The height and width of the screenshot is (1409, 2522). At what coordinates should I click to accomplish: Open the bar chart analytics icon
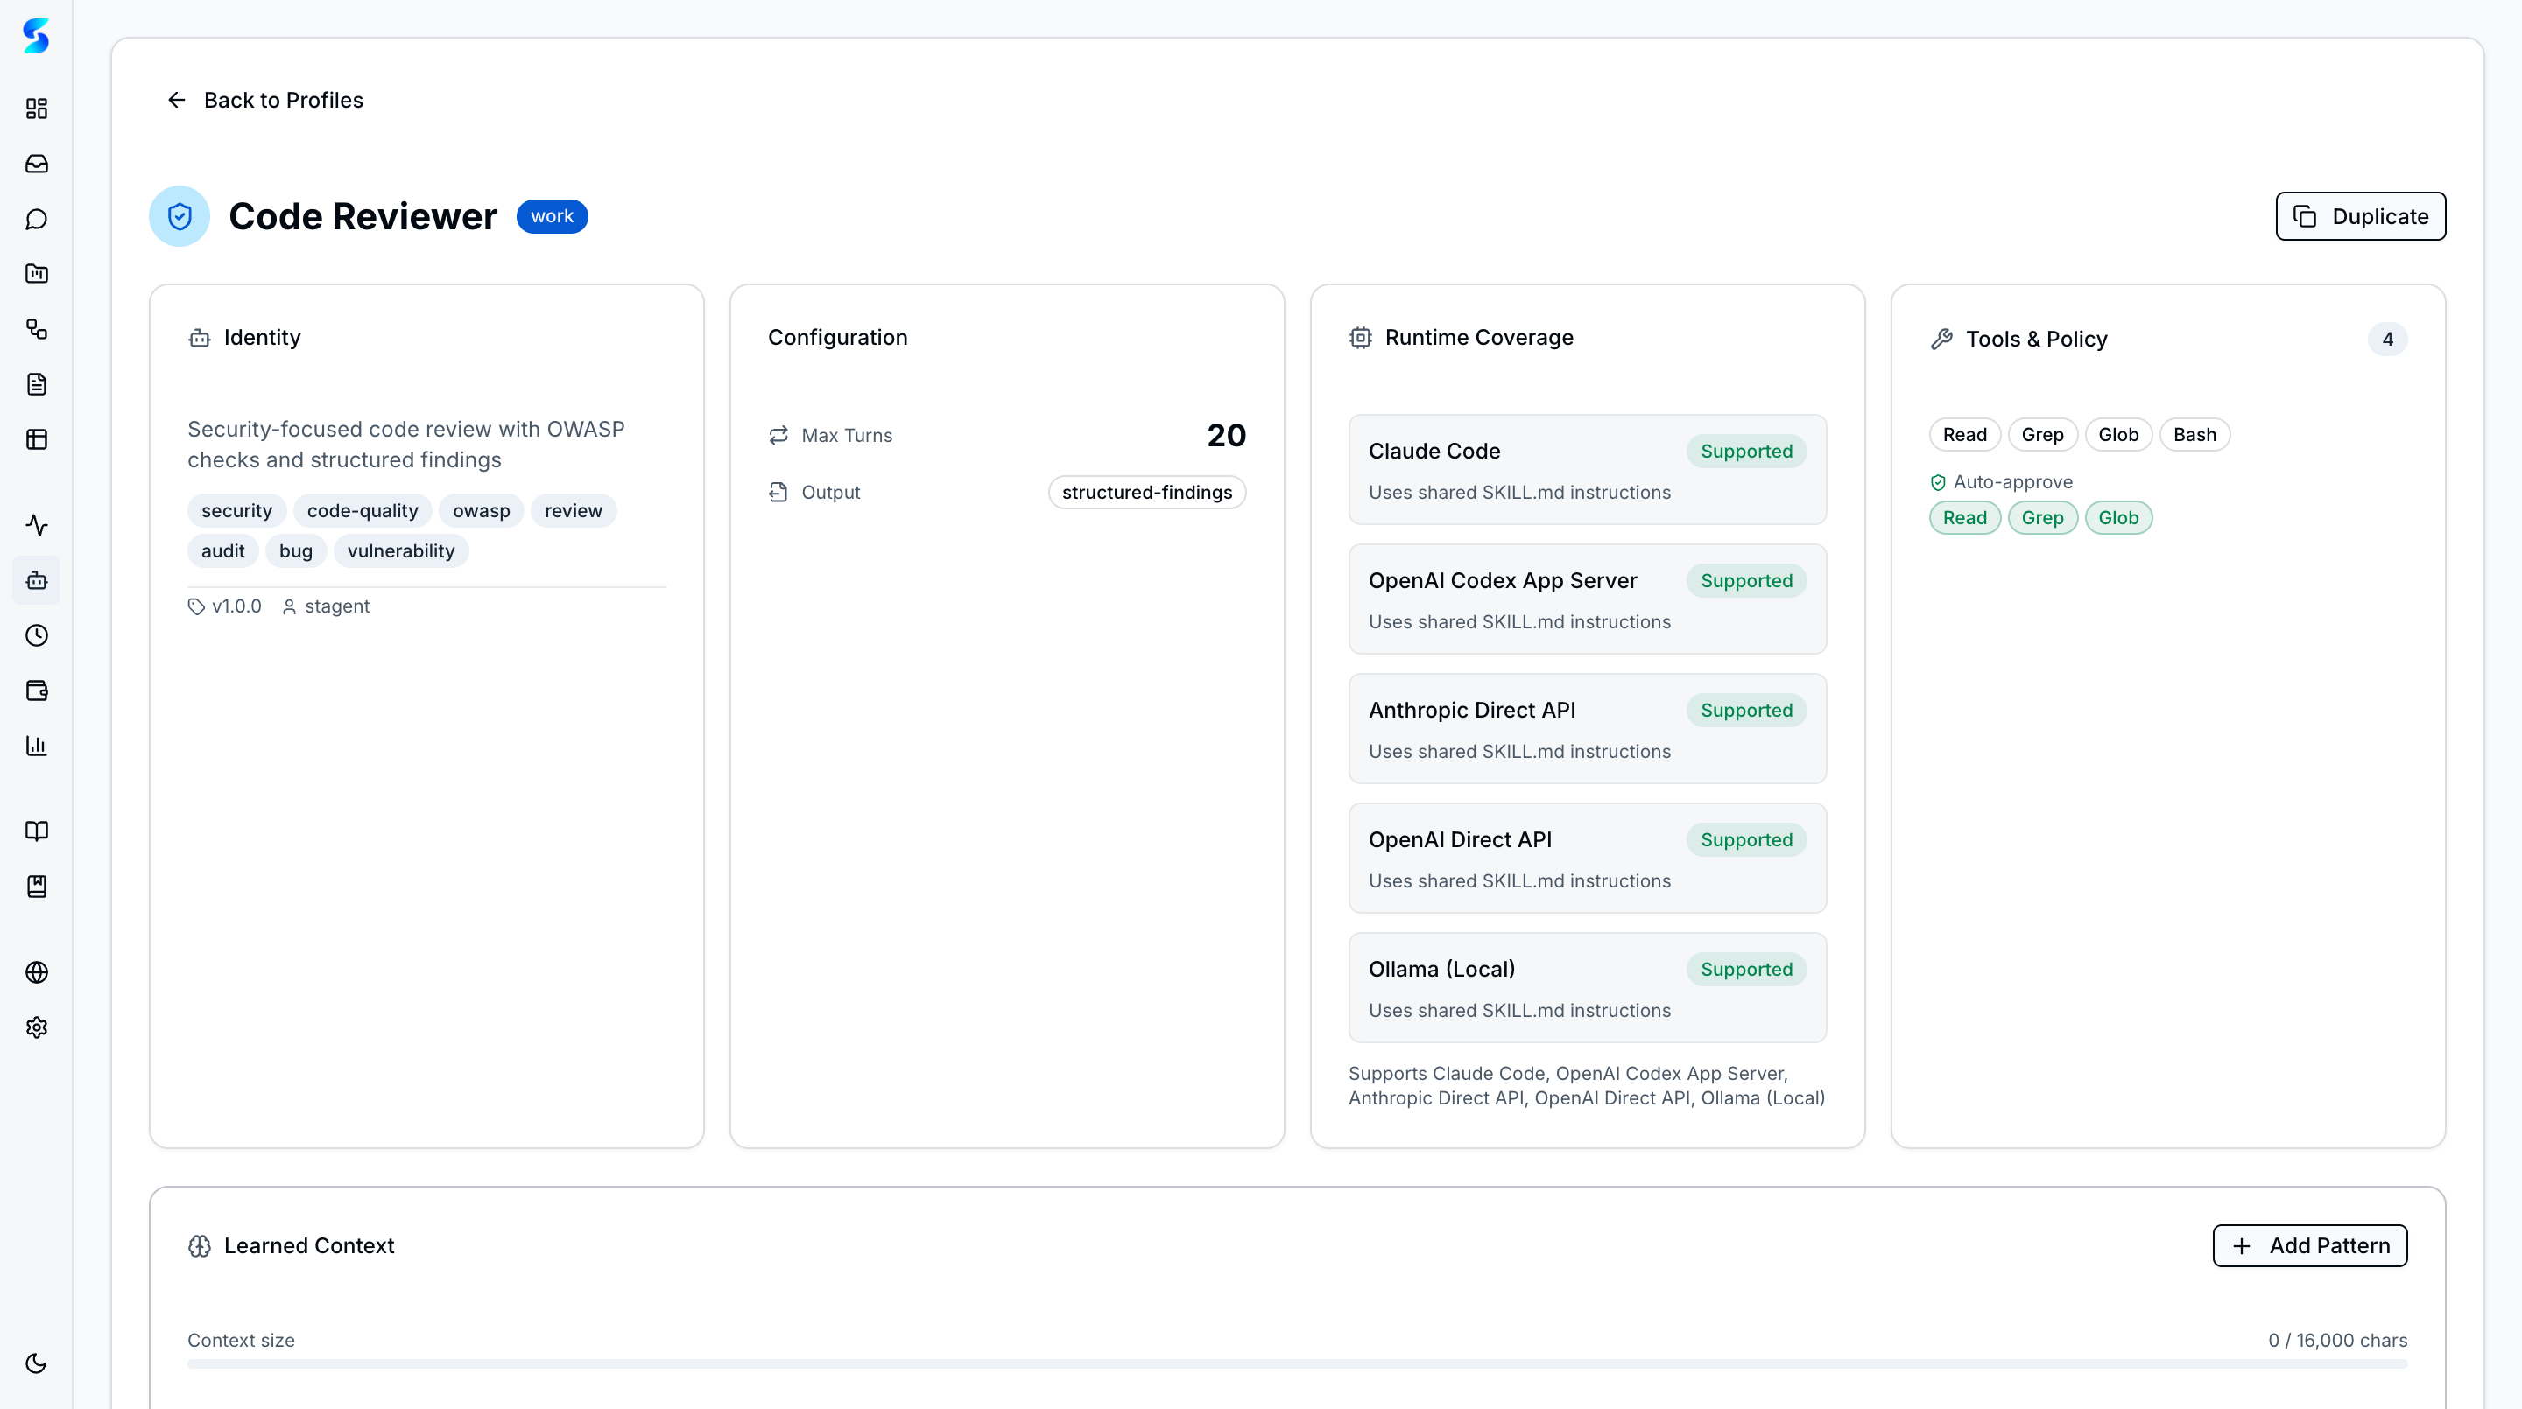[x=36, y=747]
